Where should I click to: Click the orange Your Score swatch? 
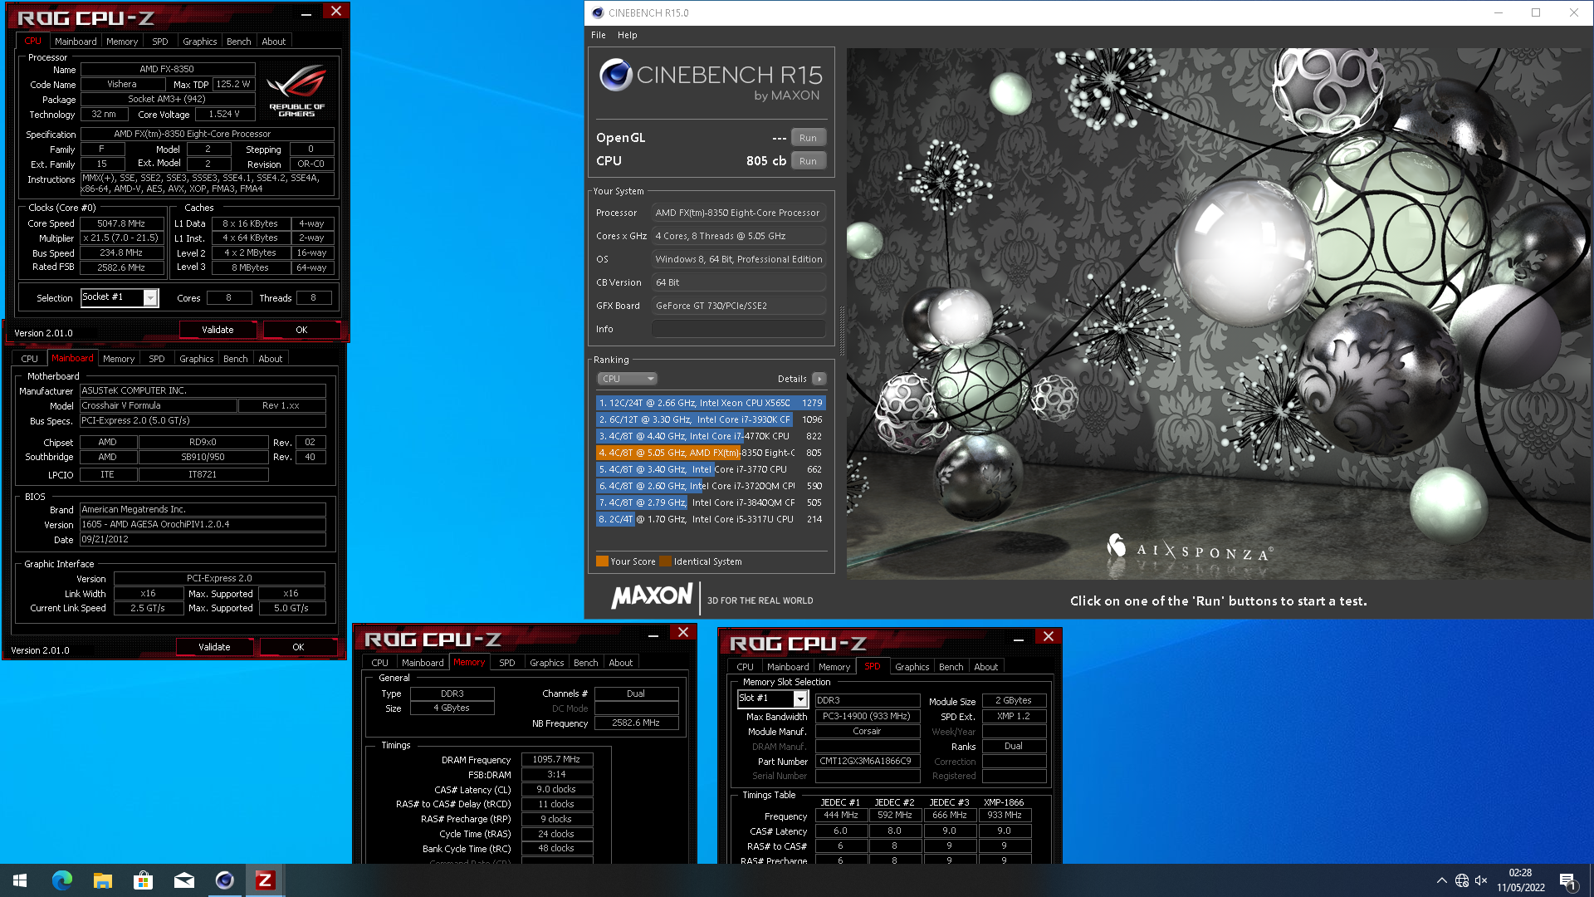pos(603,561)
